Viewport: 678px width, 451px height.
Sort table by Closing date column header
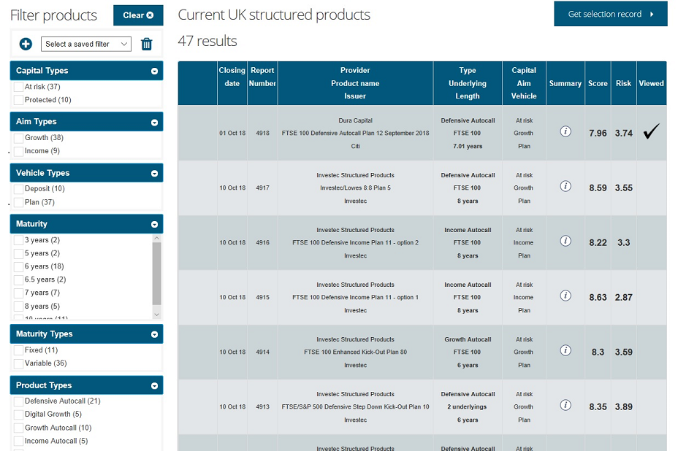[x=232, y=77]
